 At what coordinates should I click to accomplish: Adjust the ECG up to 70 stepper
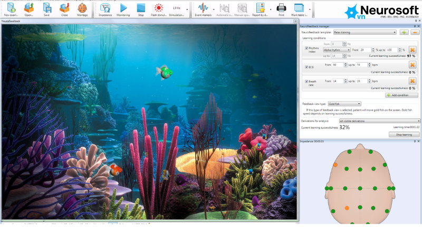click(x=370, y=65)
